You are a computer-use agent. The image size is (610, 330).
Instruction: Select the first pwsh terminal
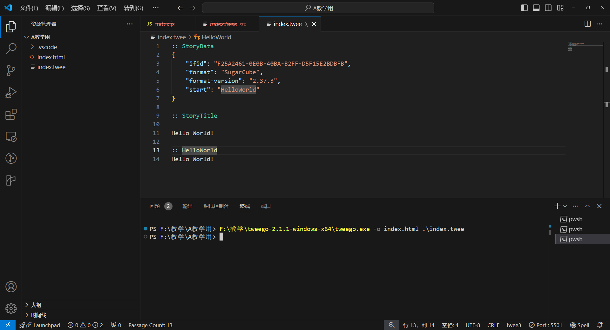(x=583, y=219)
